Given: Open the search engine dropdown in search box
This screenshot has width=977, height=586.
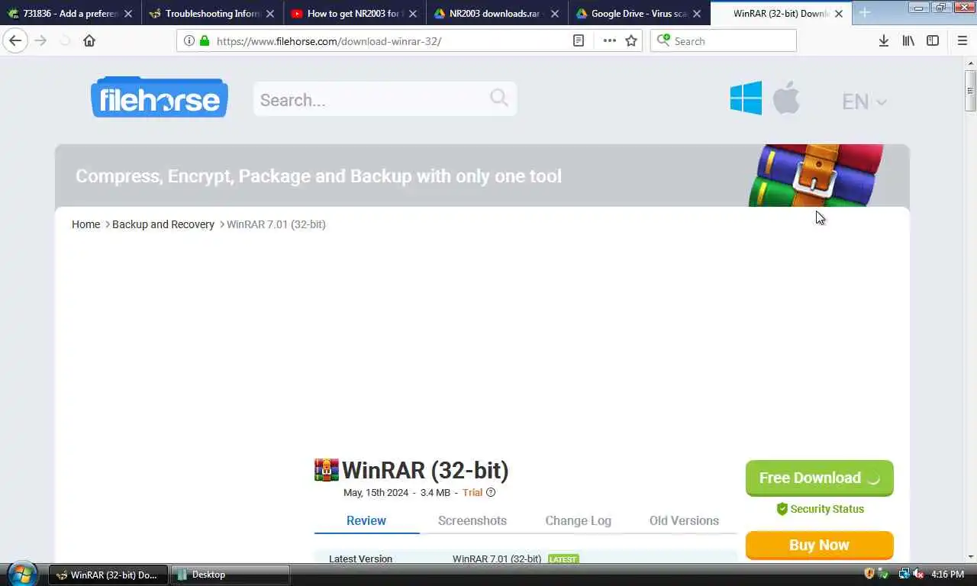Looking at the screenshot, I should point(664,40).
